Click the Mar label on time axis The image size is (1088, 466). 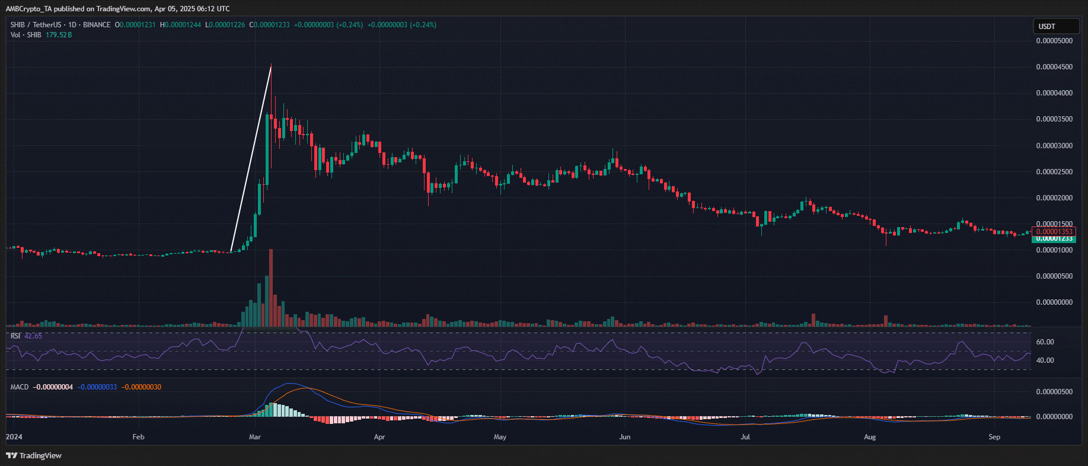255,437
